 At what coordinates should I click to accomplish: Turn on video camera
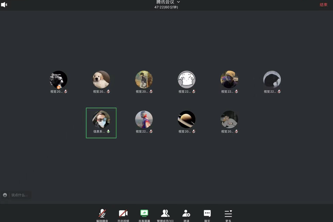click(123, 213)
